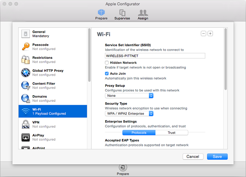This screenshot has width=246, height=177.
Task: Uncheck the Auto Join checkbox
Action: click(x=107, y=74)
